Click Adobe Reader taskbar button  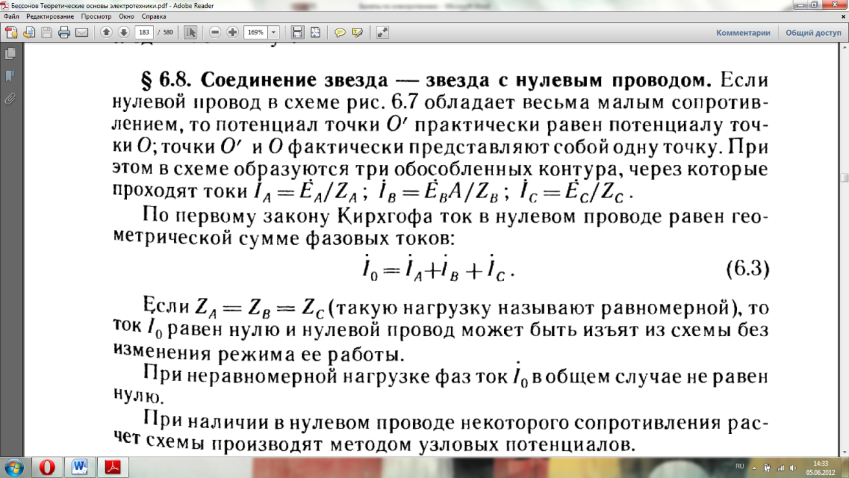click(x=113, y=467)
